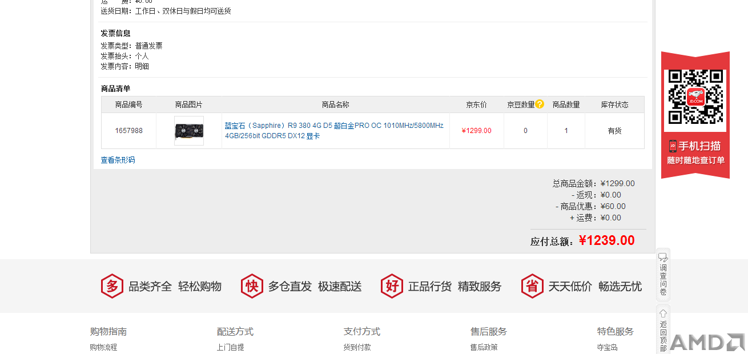This screenshot has width=748, height=354.
Task: Click the 好 hexagon icon
Action: [392, 286]
